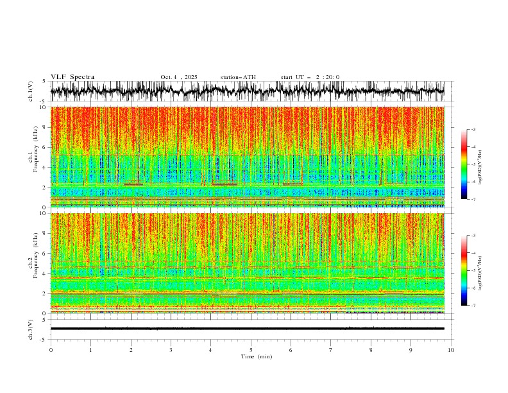Click the "5" tick on the time axis
The image size is (508, 393).
(251, 350)
